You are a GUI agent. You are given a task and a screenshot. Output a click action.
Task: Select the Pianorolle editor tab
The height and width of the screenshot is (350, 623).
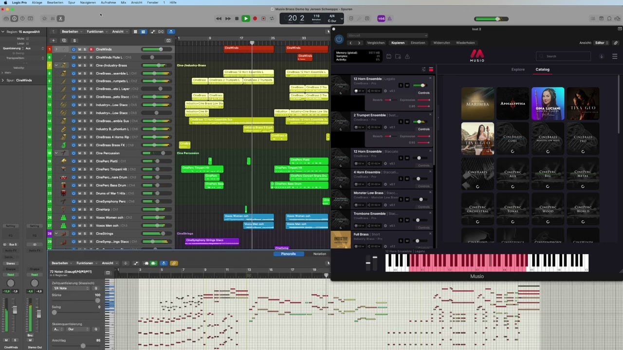[x=288, y=254]
